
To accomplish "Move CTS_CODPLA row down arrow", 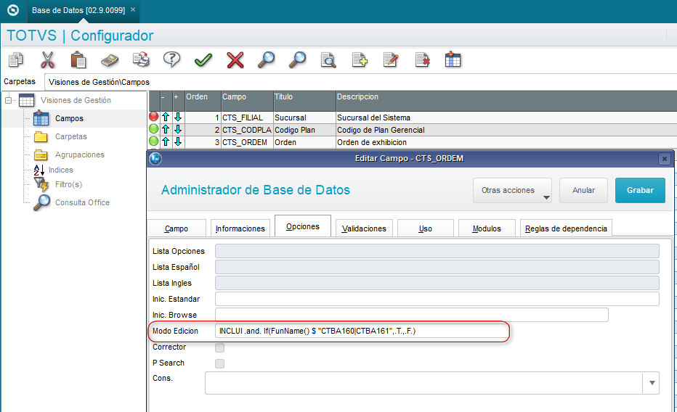I will pyautogui.click(x=178, y=129).
